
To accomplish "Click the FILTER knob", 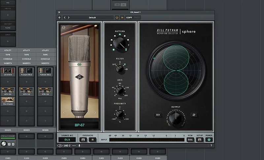I will tap(120, 69).
